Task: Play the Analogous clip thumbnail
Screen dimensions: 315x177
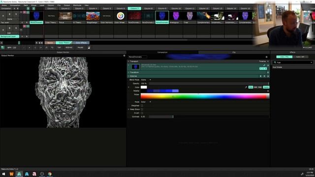Action: pos(176,16)
